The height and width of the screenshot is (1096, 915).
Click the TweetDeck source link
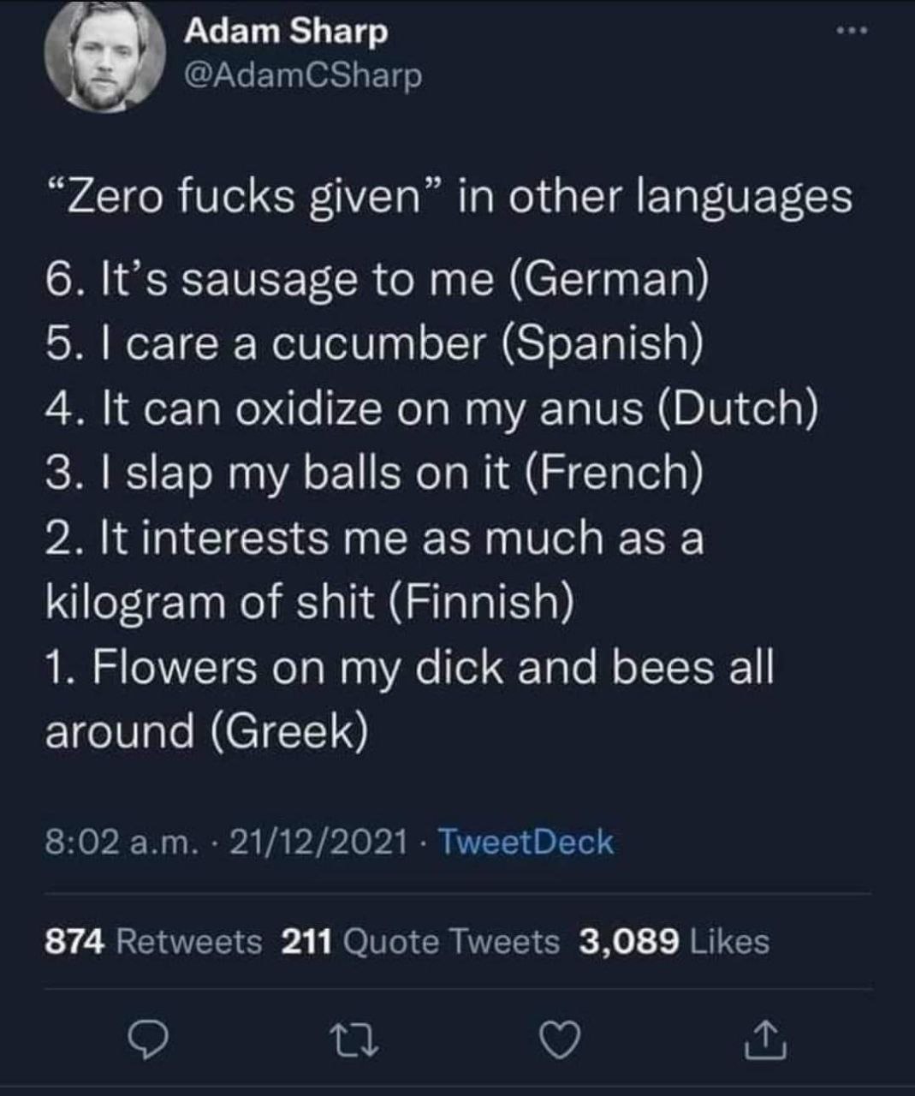click(526, 842)
